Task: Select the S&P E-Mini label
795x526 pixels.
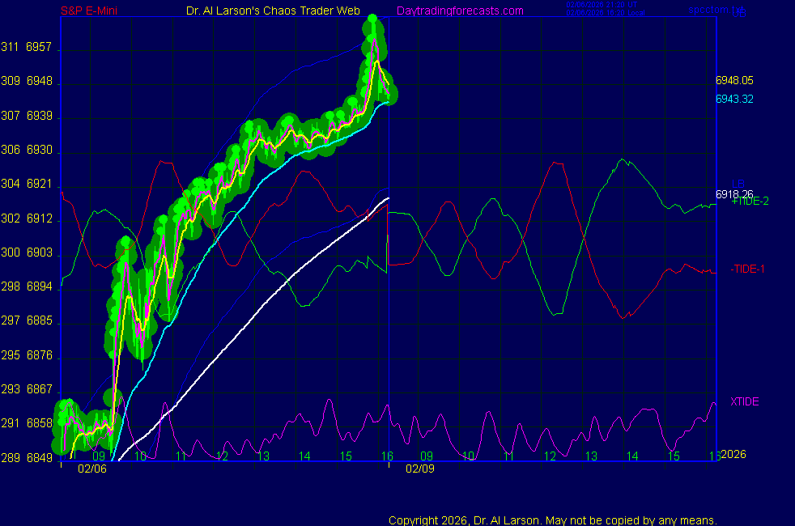Action: (x=91, y=11)
